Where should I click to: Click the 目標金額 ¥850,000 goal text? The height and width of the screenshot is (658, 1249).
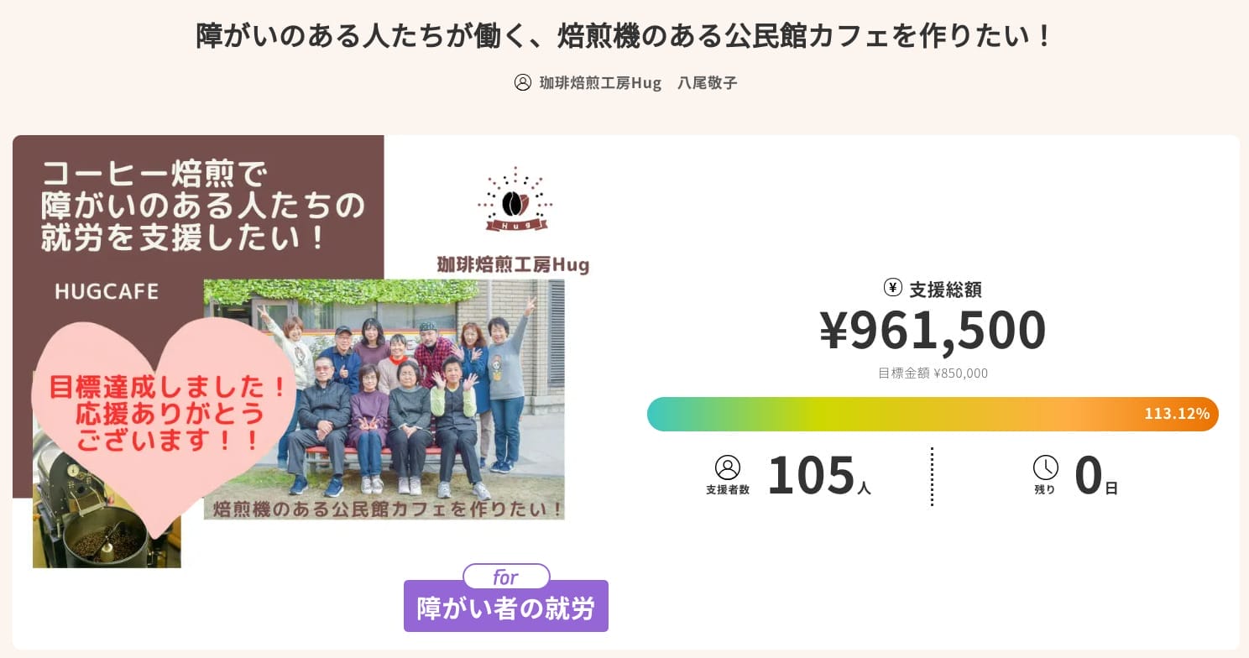(x=933, y=373)
